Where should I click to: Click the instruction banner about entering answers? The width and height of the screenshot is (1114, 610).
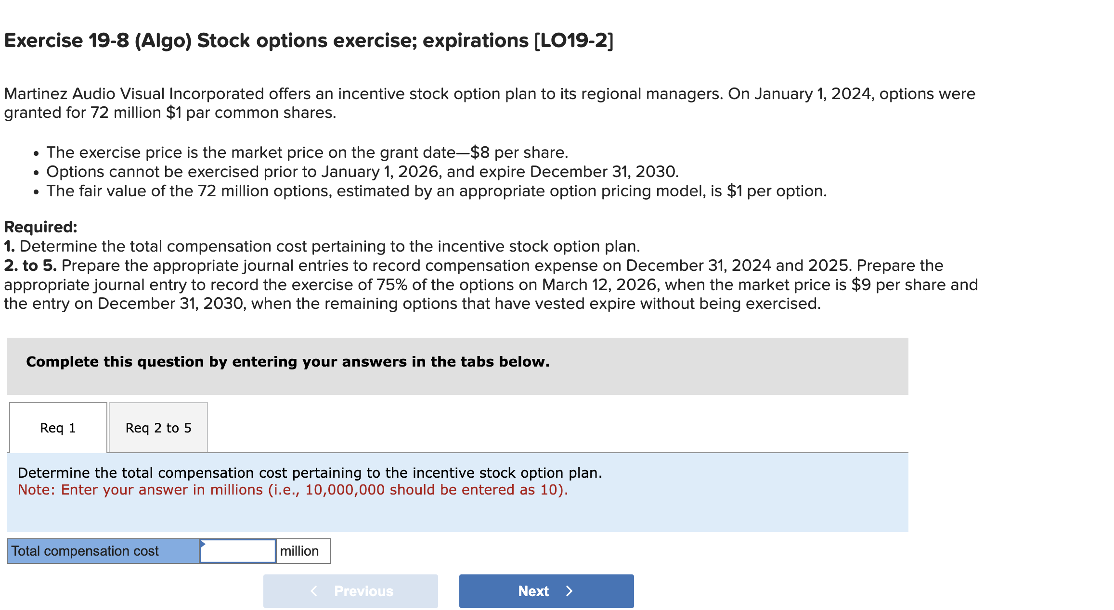287,362
